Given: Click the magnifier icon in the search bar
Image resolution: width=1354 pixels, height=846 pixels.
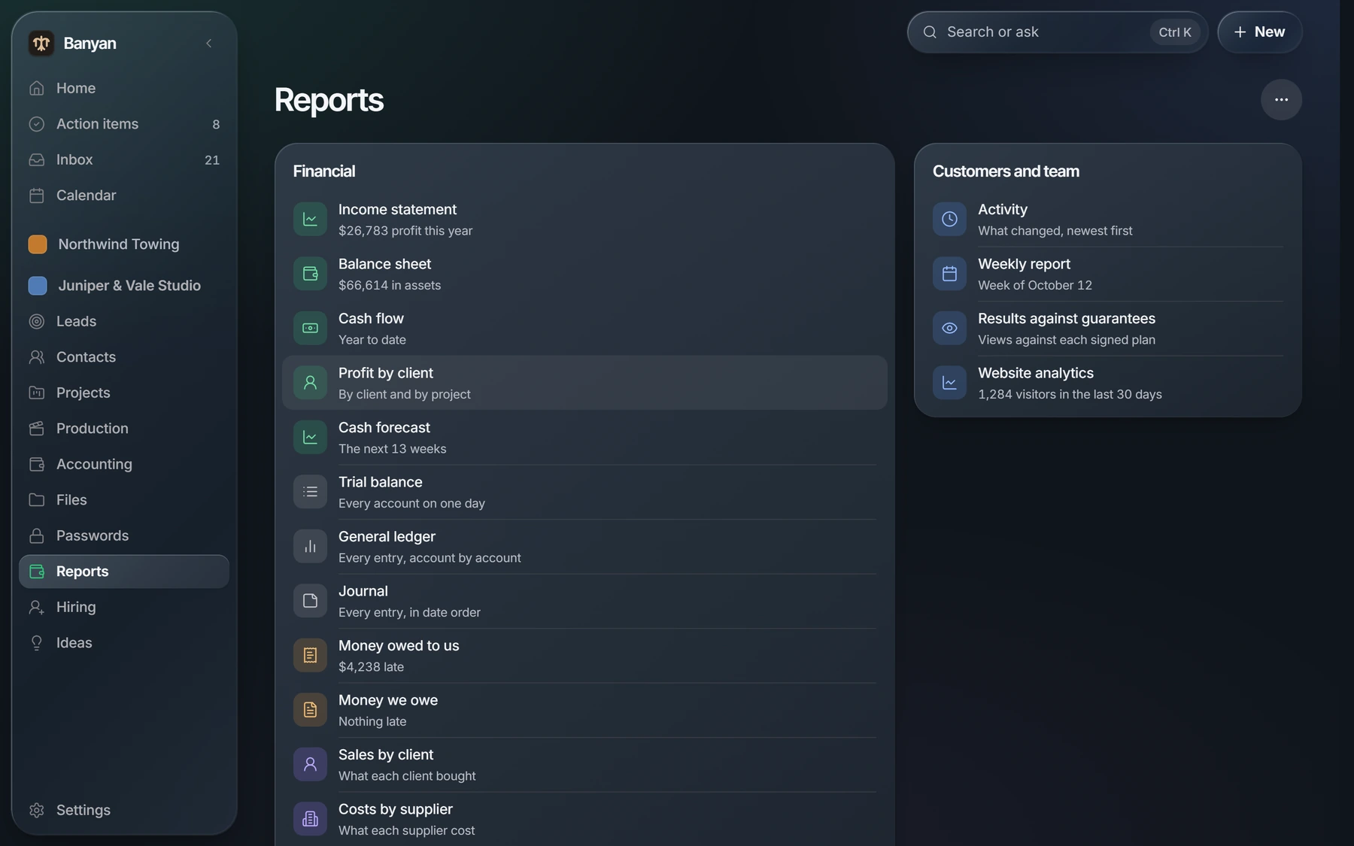Looking at the screenshot, I should pyautogui.click(x=930, y=32).
